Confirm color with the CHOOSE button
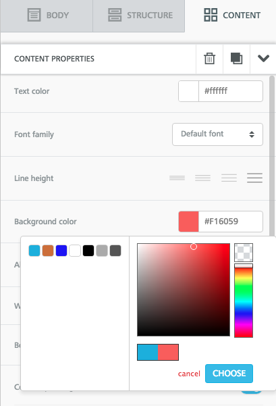Screen dimensions: 276x406 229,374
